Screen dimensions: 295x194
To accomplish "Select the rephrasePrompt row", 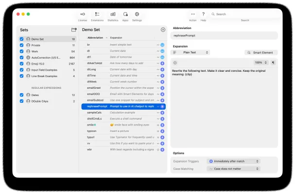I will pyautogui.click(x=123, y=106).
